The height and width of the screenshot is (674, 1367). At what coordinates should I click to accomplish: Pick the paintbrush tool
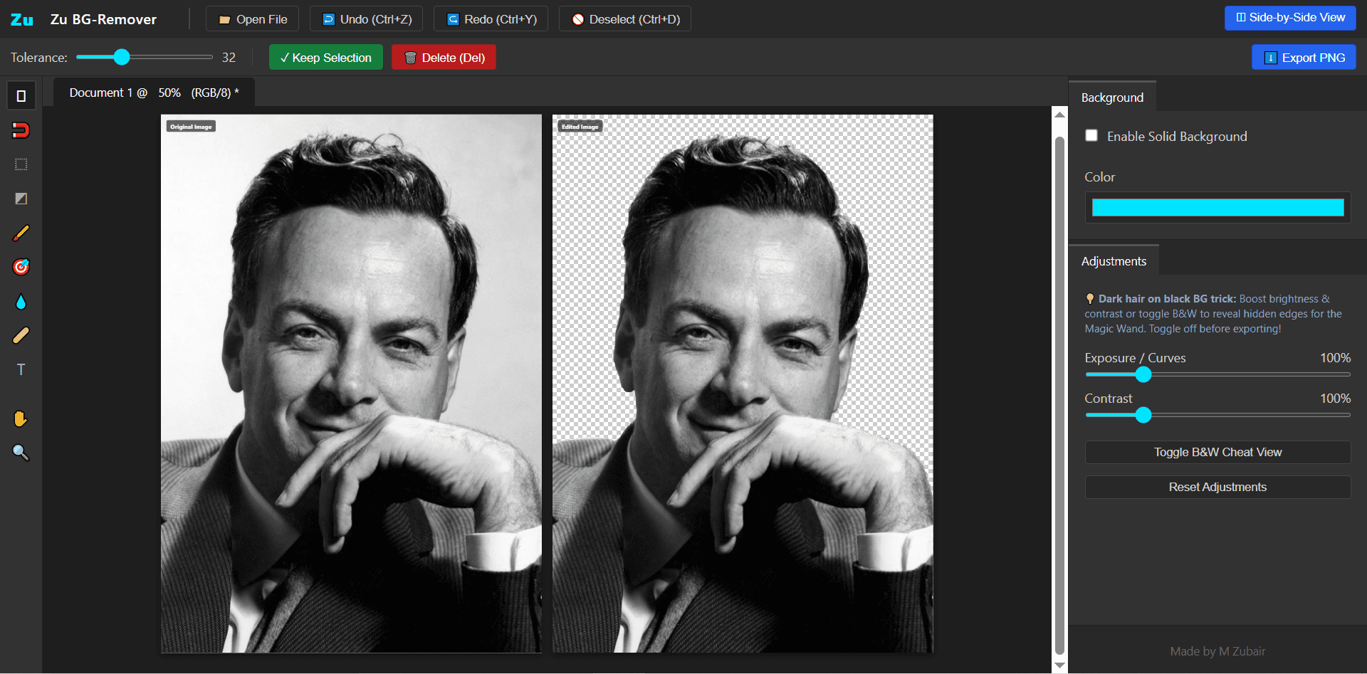coord(21,233)
